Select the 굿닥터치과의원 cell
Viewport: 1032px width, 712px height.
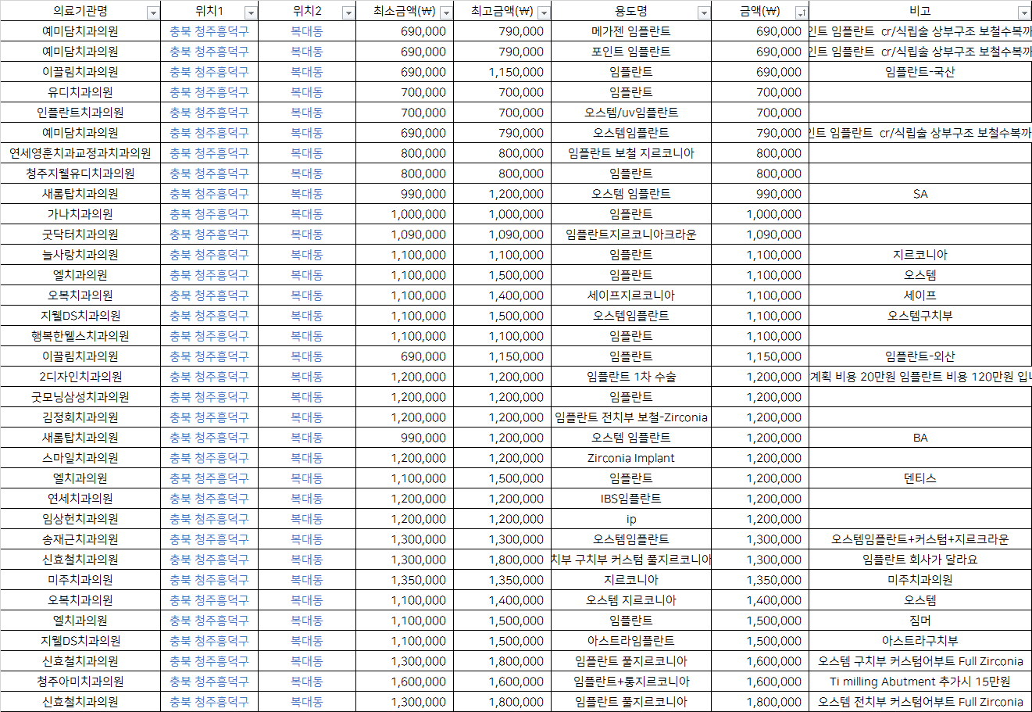[80, 234]
